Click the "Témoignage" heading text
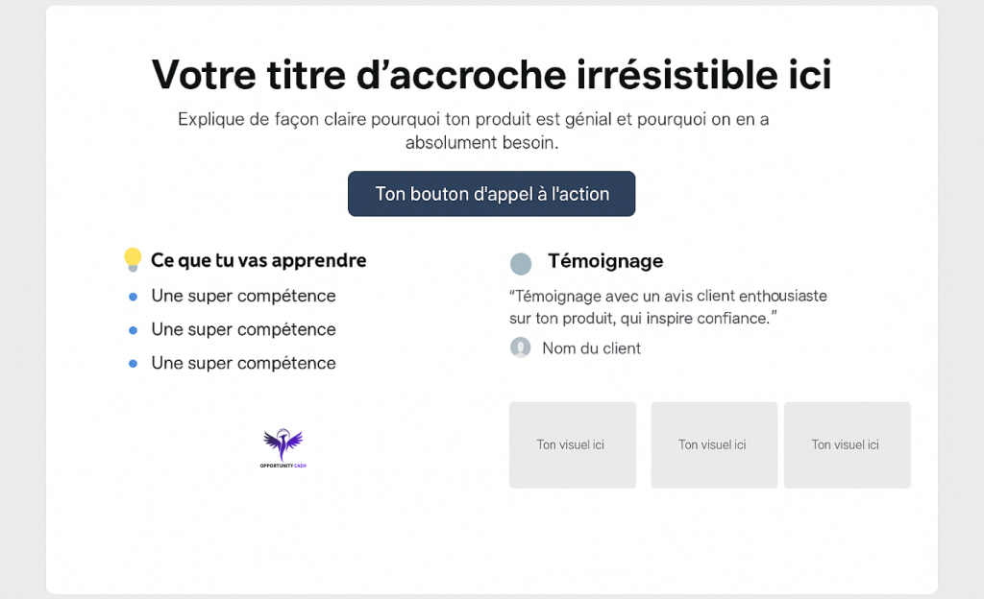 click(605, 261)
